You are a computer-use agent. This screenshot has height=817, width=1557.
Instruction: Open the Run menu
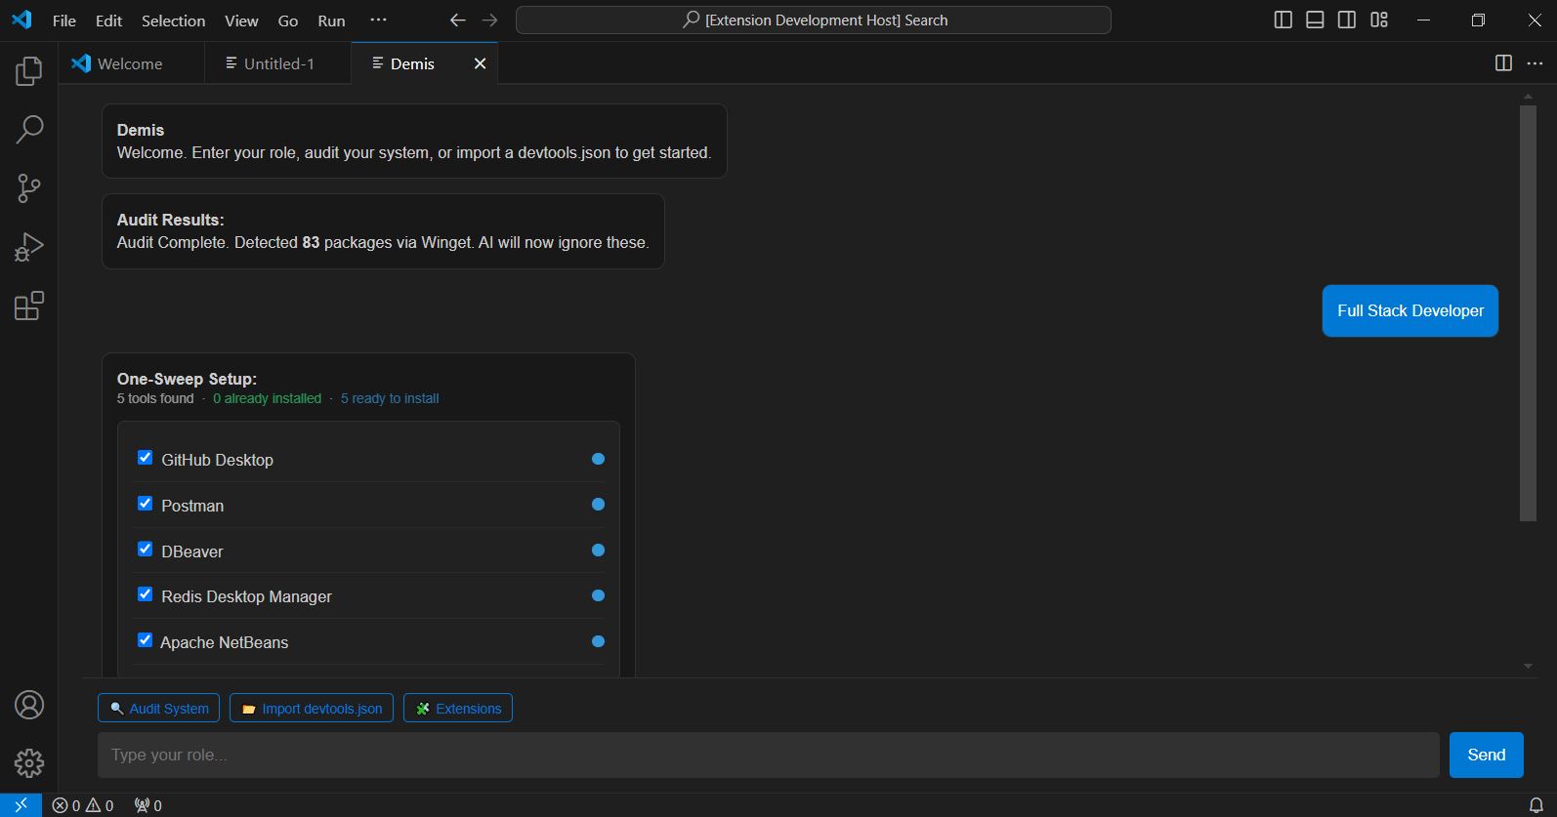[331, 20]
